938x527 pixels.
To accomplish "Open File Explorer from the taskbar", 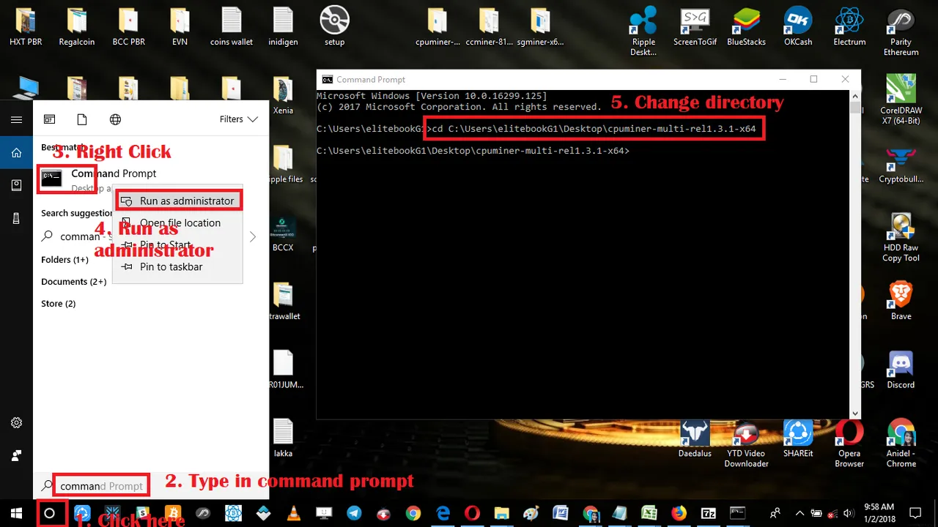I will [x=502, y=513].
